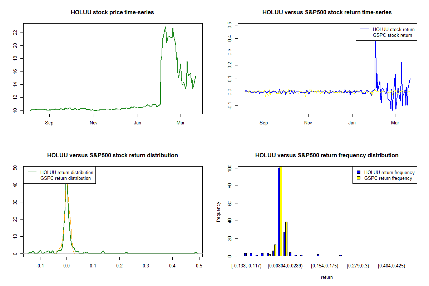Click 'GSPC return distribution' legend text
429x286 pixels.
point(65,178)
